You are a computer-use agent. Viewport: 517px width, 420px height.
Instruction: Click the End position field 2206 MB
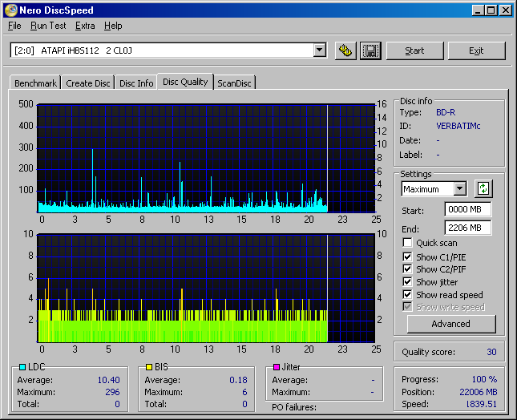click(468, 228)
